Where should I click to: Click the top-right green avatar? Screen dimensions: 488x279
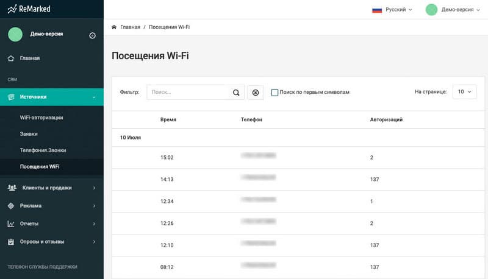click(x=431, y=10)
